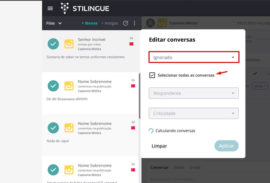This screenshot has width=270, height=183.
Task: Open Senhor Incrível conversation message text
Action: pos(86,57)
